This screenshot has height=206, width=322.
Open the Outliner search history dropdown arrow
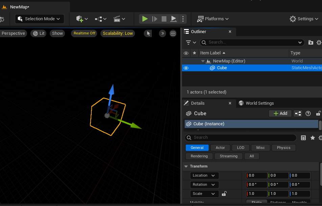(300, 43)
